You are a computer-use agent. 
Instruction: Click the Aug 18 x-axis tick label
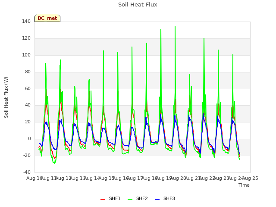point(150,178)
